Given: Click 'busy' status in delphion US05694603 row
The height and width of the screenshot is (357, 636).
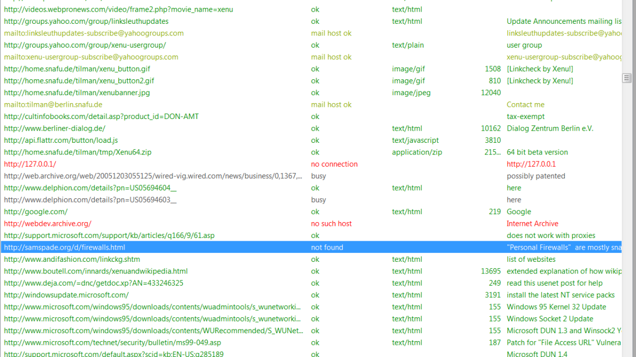Looking at the screenshot, I should click(x=319, y=200).
